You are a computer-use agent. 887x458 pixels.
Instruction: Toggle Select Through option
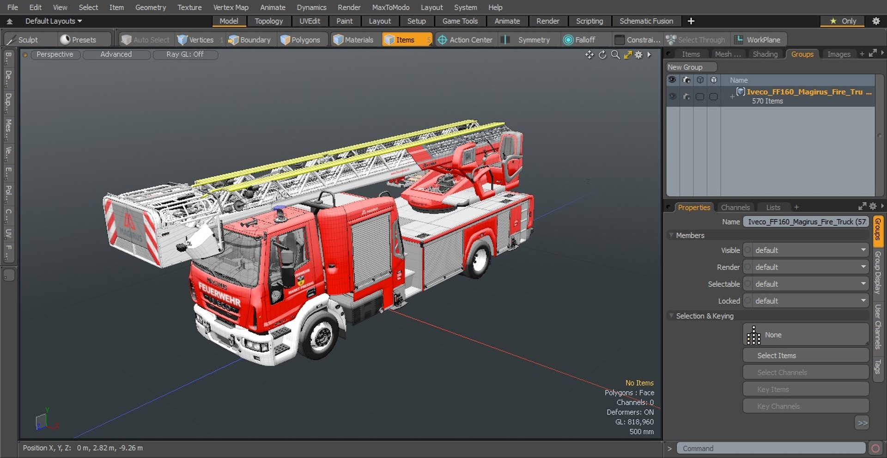click(x=696, y=40)
